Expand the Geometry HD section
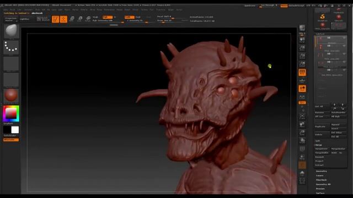Screen dimensions: 353x198 323,184
